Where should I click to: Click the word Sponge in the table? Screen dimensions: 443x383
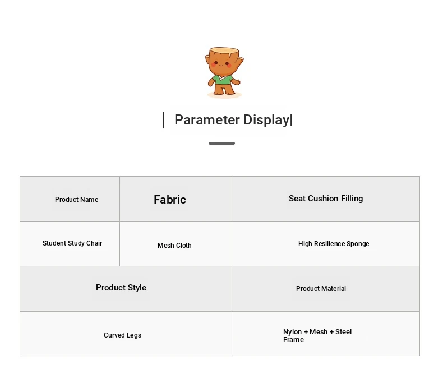[358, 244]
